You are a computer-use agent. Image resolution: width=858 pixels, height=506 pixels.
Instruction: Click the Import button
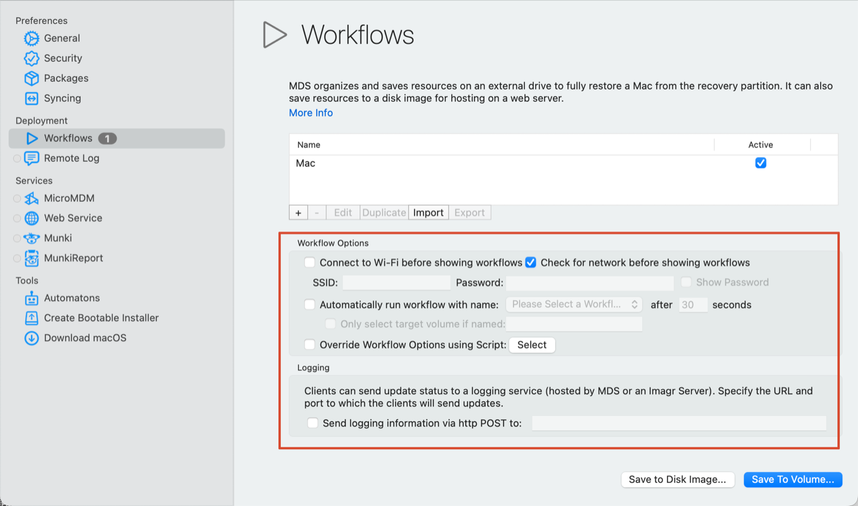coord(428,212)
